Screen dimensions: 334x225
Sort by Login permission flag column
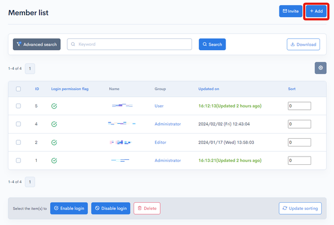70,89
